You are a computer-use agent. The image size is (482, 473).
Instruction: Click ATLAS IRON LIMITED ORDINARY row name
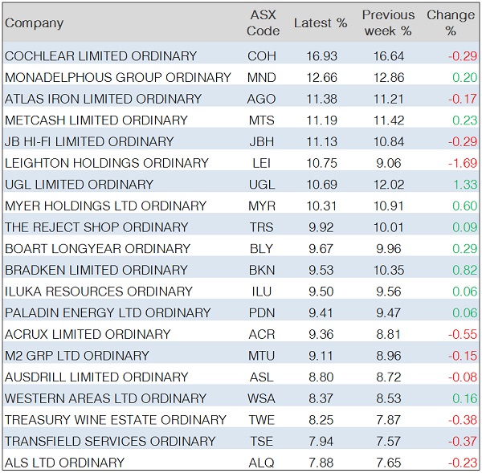[x=103, y=99]
